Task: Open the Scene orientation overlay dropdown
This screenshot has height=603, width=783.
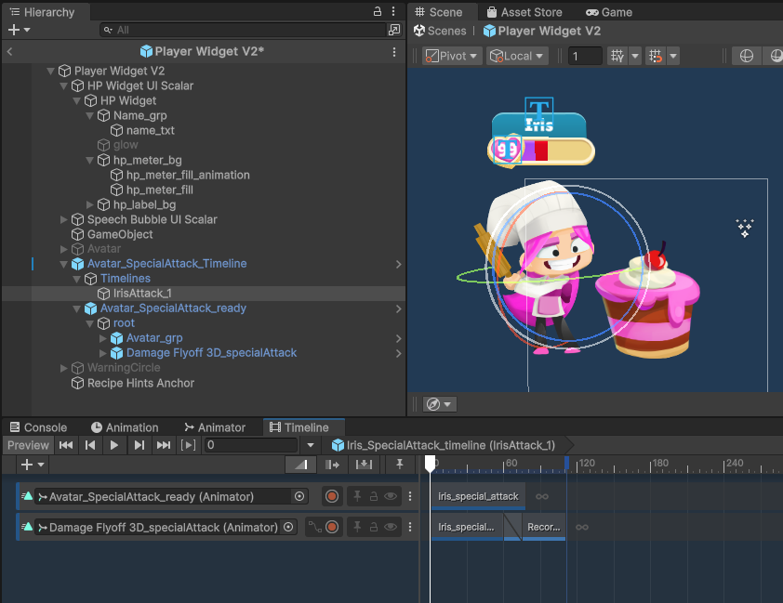Action: coord(439,404)
